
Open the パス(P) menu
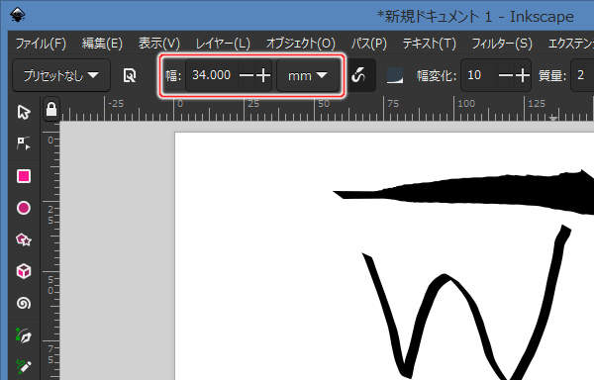(x=369, y=44)
